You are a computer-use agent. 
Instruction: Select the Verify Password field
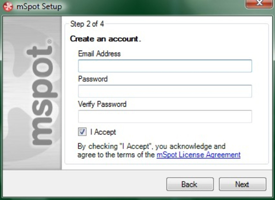(165, 116)
